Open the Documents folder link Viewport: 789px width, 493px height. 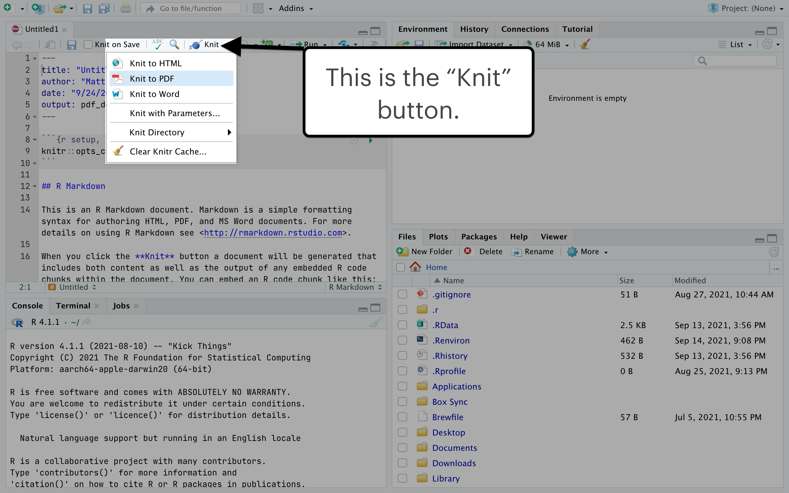[454, 448]
